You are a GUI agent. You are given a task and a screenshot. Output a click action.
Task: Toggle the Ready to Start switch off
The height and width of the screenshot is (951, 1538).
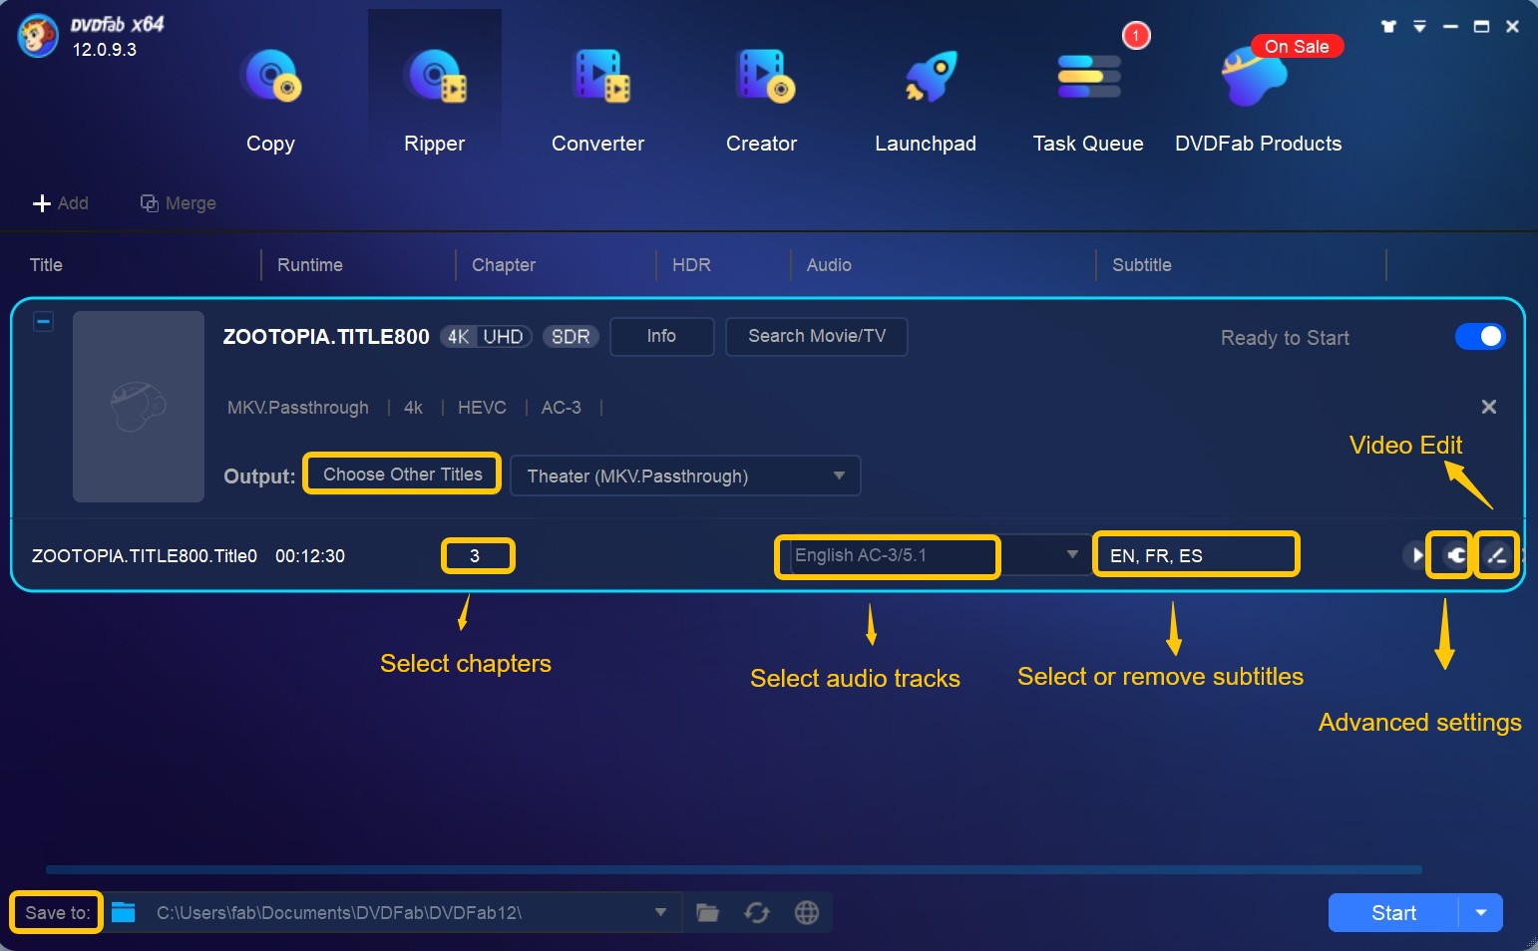click(x=1480, y=337)
